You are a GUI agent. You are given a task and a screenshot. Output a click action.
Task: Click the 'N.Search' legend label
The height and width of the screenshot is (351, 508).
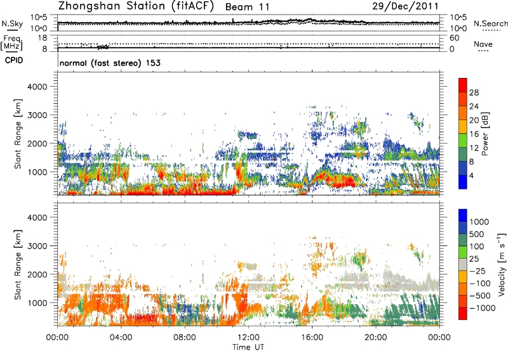click(x=490, y=23)
